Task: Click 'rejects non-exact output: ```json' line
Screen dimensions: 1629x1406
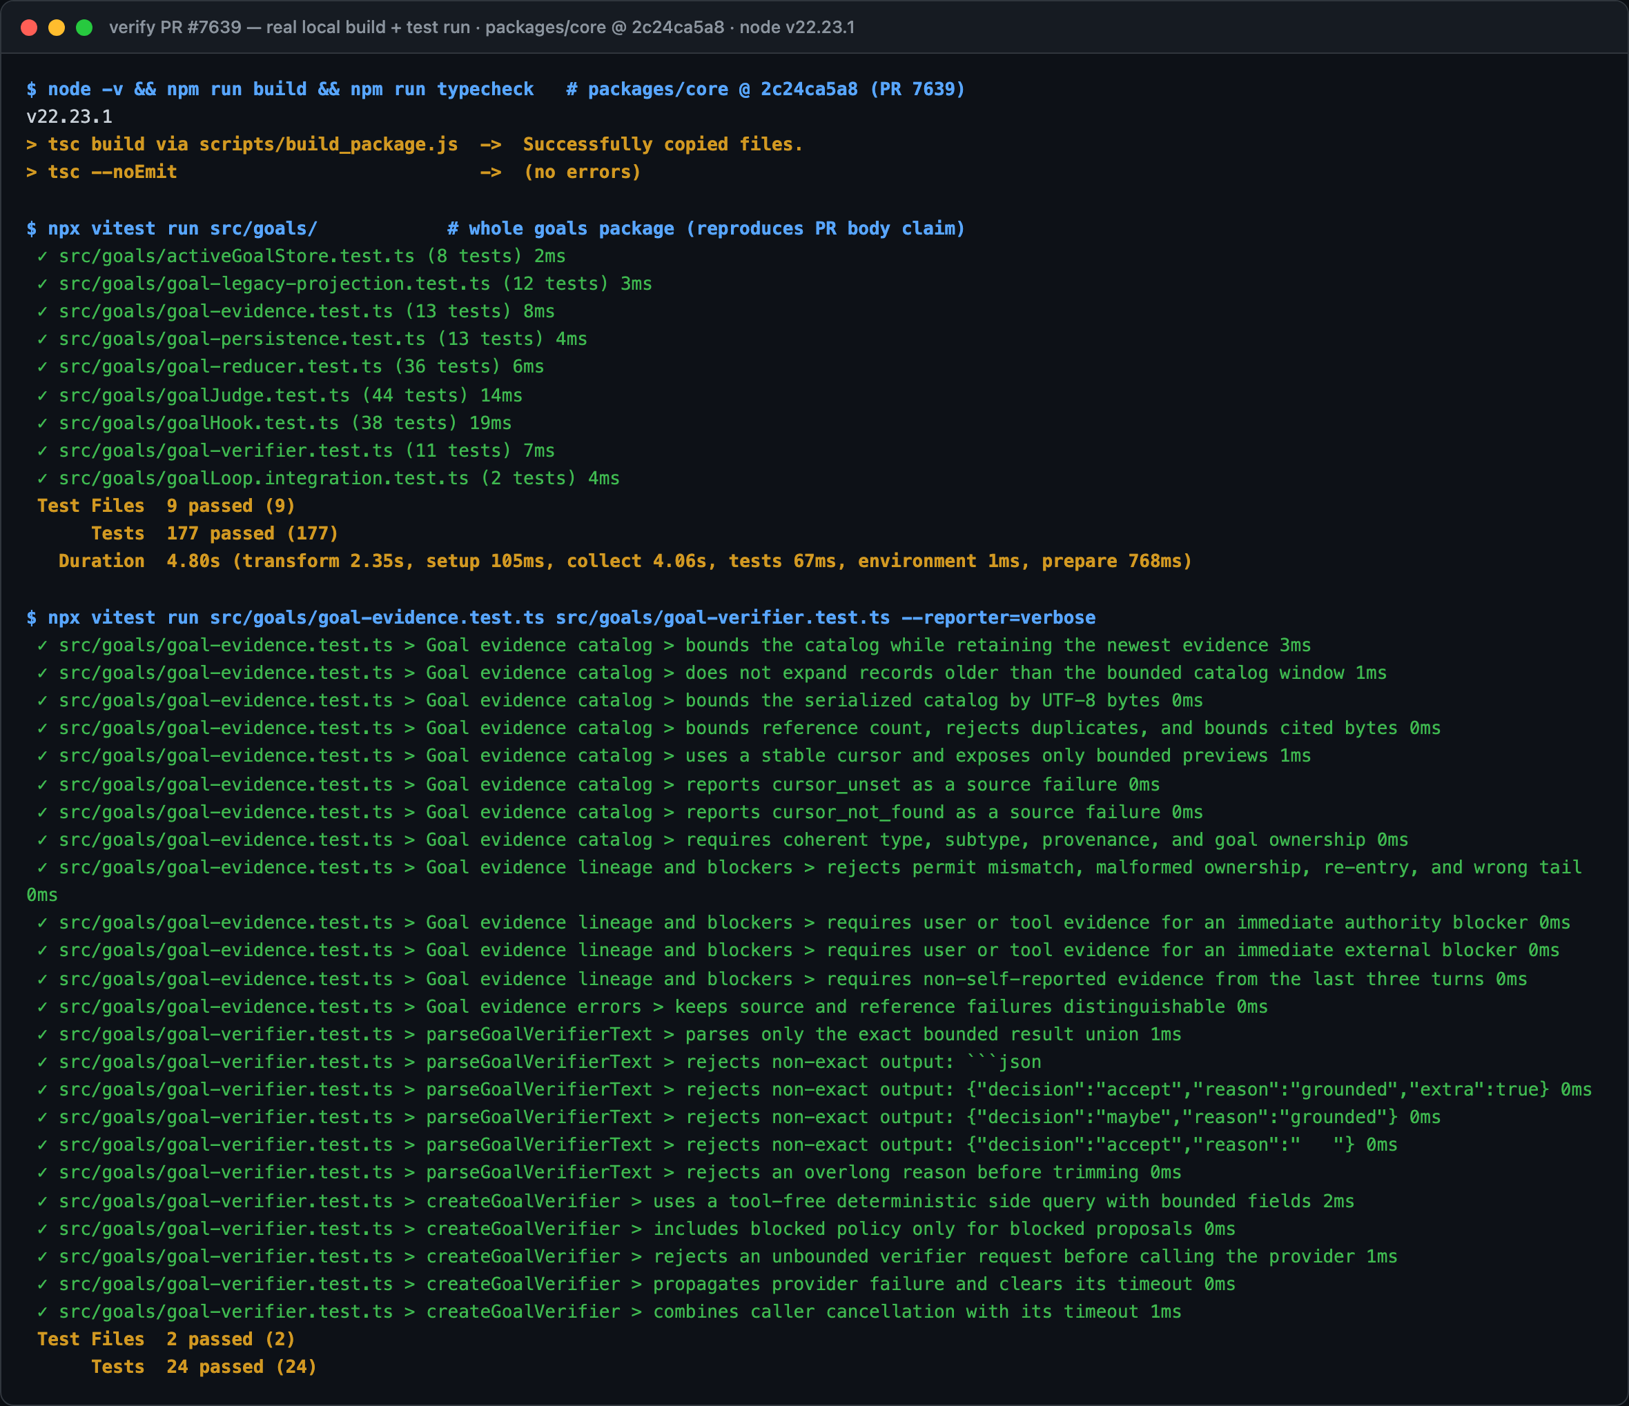Action: [539, 1060]
